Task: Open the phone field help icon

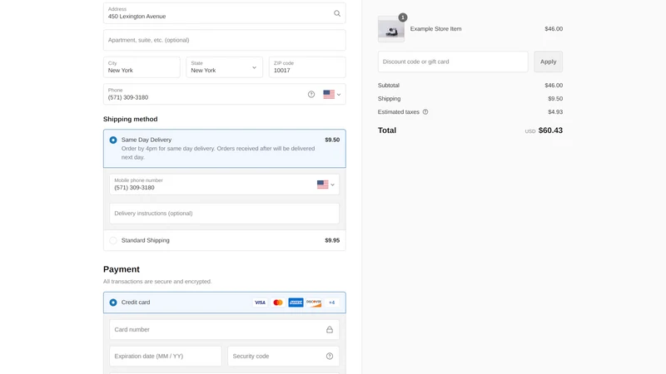Action: [x=311, y=95]
